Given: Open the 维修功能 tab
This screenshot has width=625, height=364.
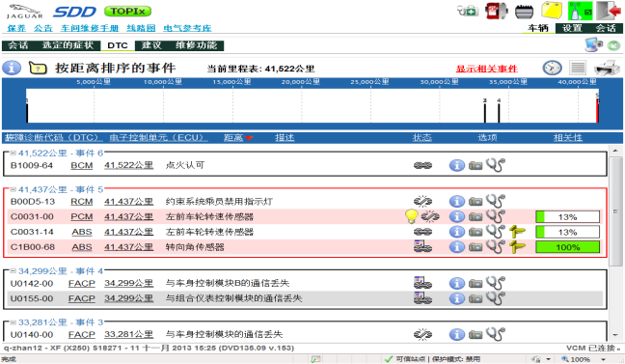Looking at the screenshot, I should click(196, 45).
